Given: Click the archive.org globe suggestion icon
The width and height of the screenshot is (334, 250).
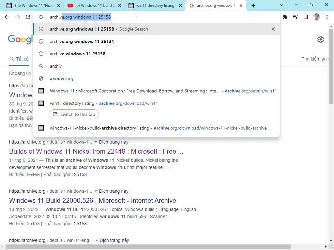Looking at the screenshot, I should click(41, 78).
